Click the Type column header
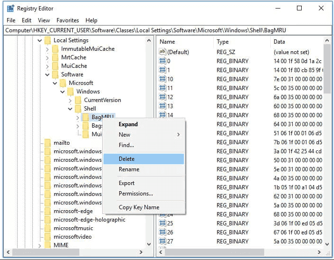Viewport: 334px width, 260px height. tap(242, 42)
